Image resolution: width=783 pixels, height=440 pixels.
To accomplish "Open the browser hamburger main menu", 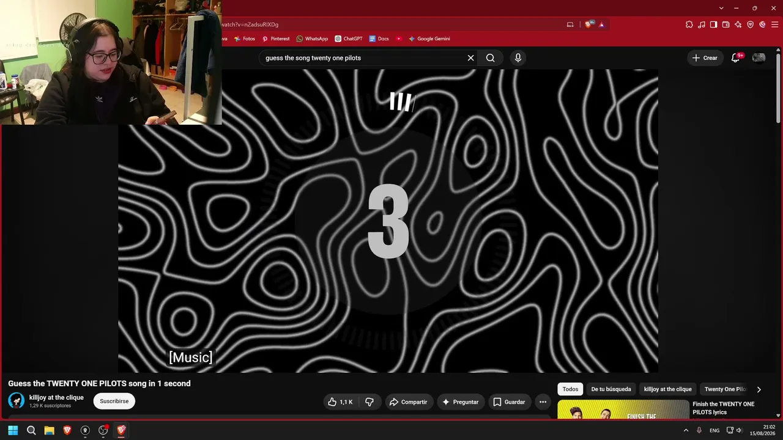I will click(774, 24).
